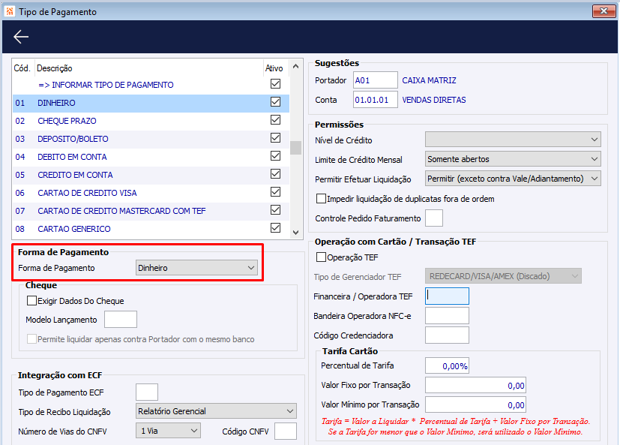
Task: Click the payment list scrollbar thumb
Action: 295,148
